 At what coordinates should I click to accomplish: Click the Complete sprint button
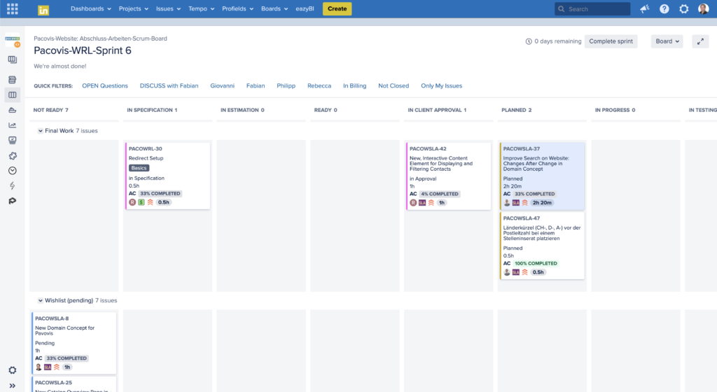pyautogui.click(x=611, y=41)
